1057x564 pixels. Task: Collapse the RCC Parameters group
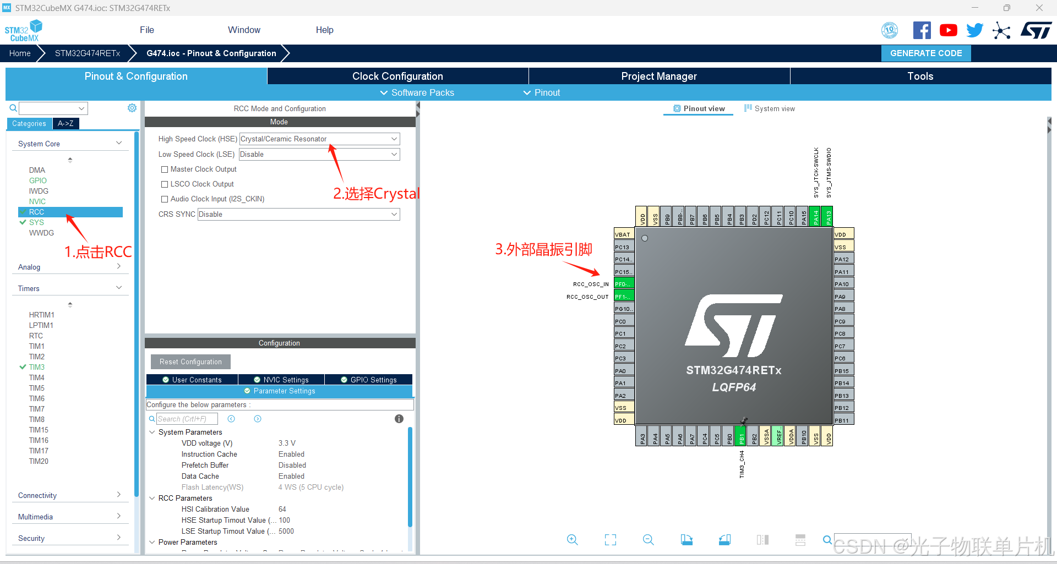(152, 498)
